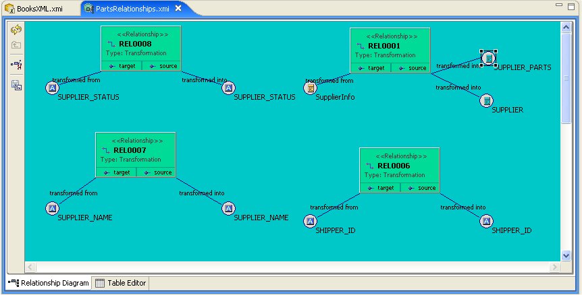This screenshot has height=295, width=582.
Task: Select the SUPPLIER table node icon
Action: tap(486, 101)
